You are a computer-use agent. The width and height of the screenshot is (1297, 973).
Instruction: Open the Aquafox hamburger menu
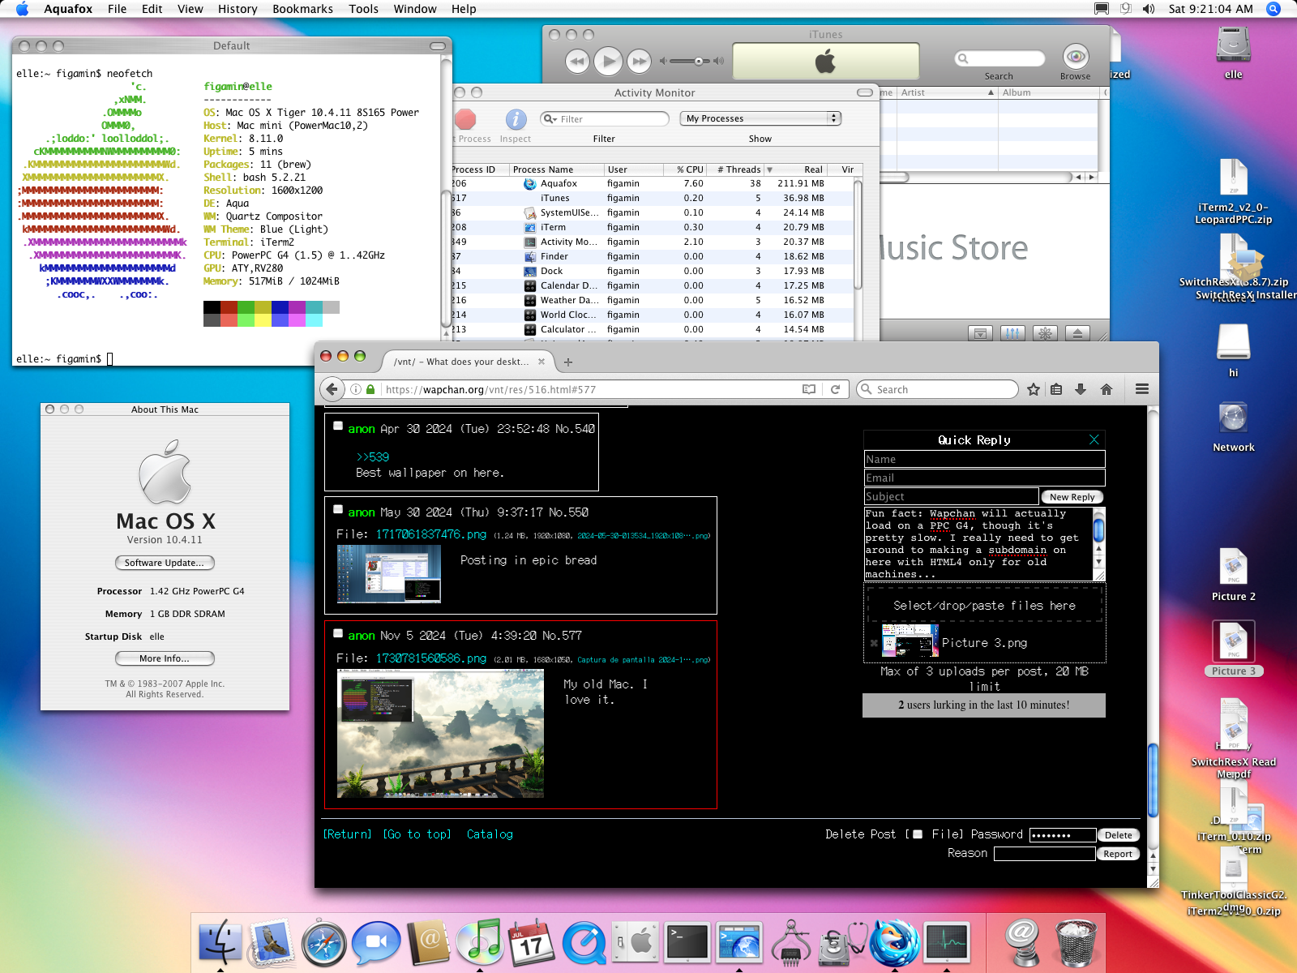[x=1142, y=389]
